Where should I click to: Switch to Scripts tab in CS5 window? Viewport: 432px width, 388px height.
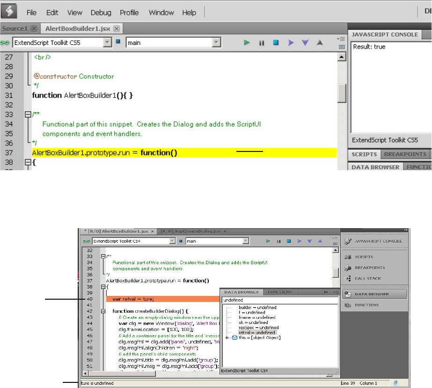pos(364,154)
